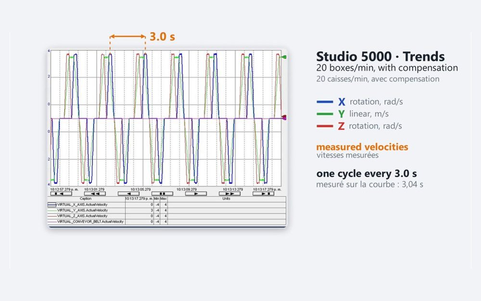Step trend forward with single right arrow

[x=196, y=194]
